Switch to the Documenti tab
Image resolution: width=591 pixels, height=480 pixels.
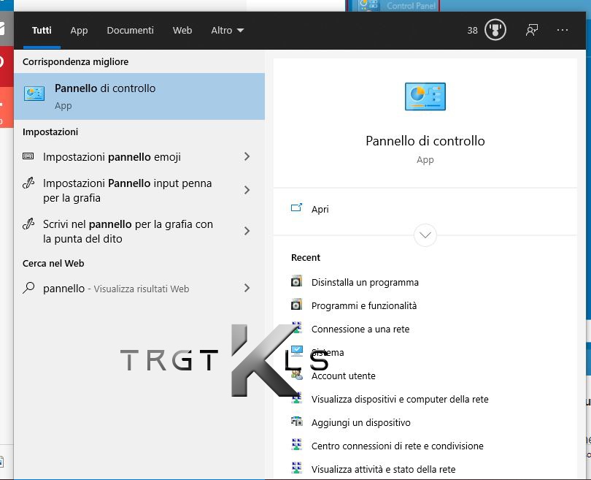click(130, 30)
